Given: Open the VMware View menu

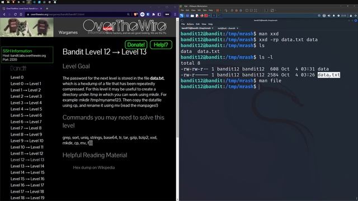Looking at the screenshot, I should point(193,10).
